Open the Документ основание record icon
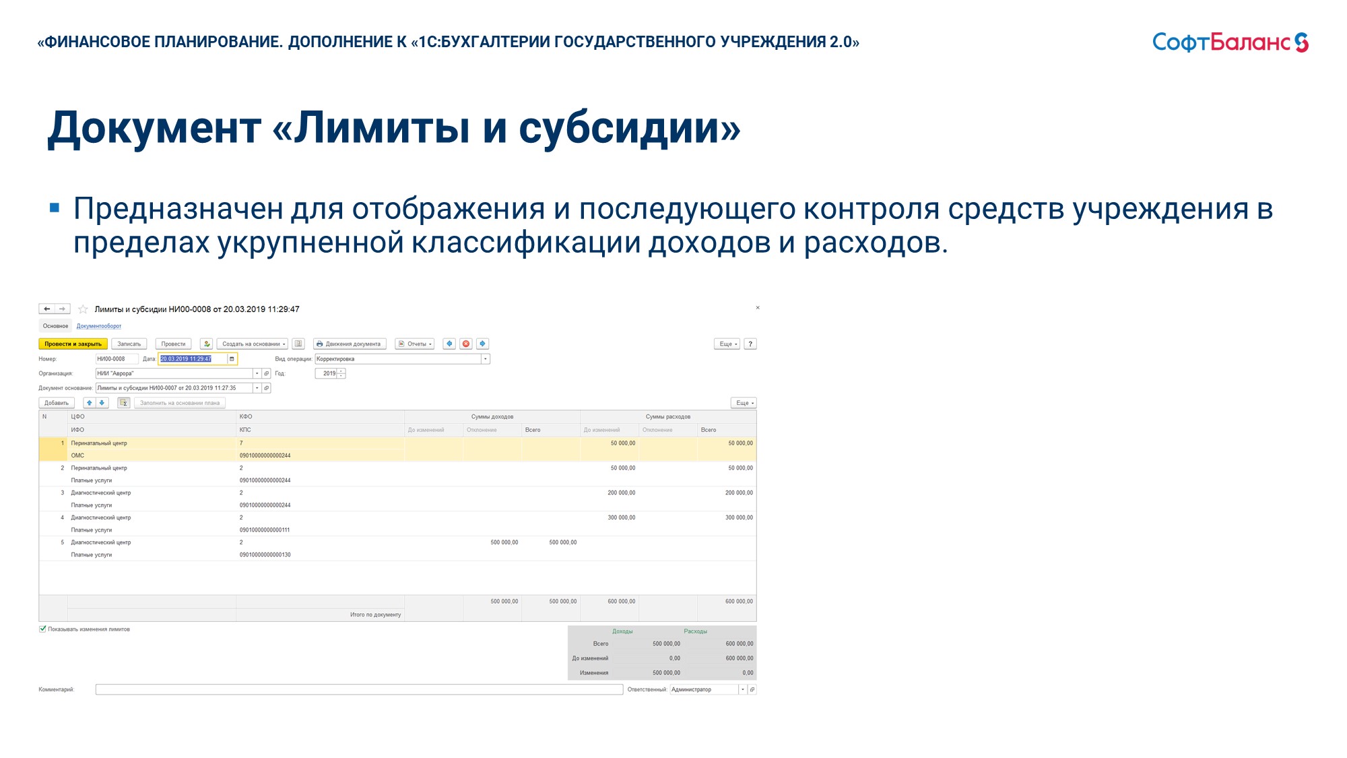This screenshot has width=1347, height=758. pos(267,388)
